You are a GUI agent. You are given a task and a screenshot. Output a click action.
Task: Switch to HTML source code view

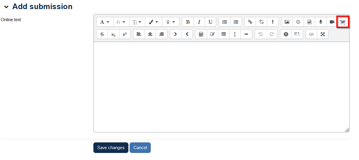point(312,34)
